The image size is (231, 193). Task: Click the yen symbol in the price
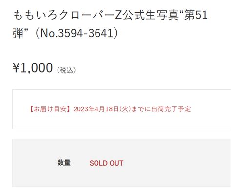17,68
